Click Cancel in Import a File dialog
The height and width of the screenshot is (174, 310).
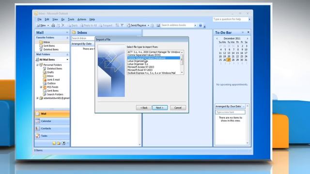(178, 108)
